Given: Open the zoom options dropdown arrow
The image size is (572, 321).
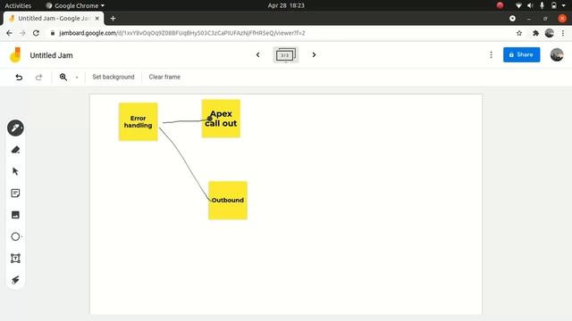Looking at the screenshot, I should [x=77, y=78].
